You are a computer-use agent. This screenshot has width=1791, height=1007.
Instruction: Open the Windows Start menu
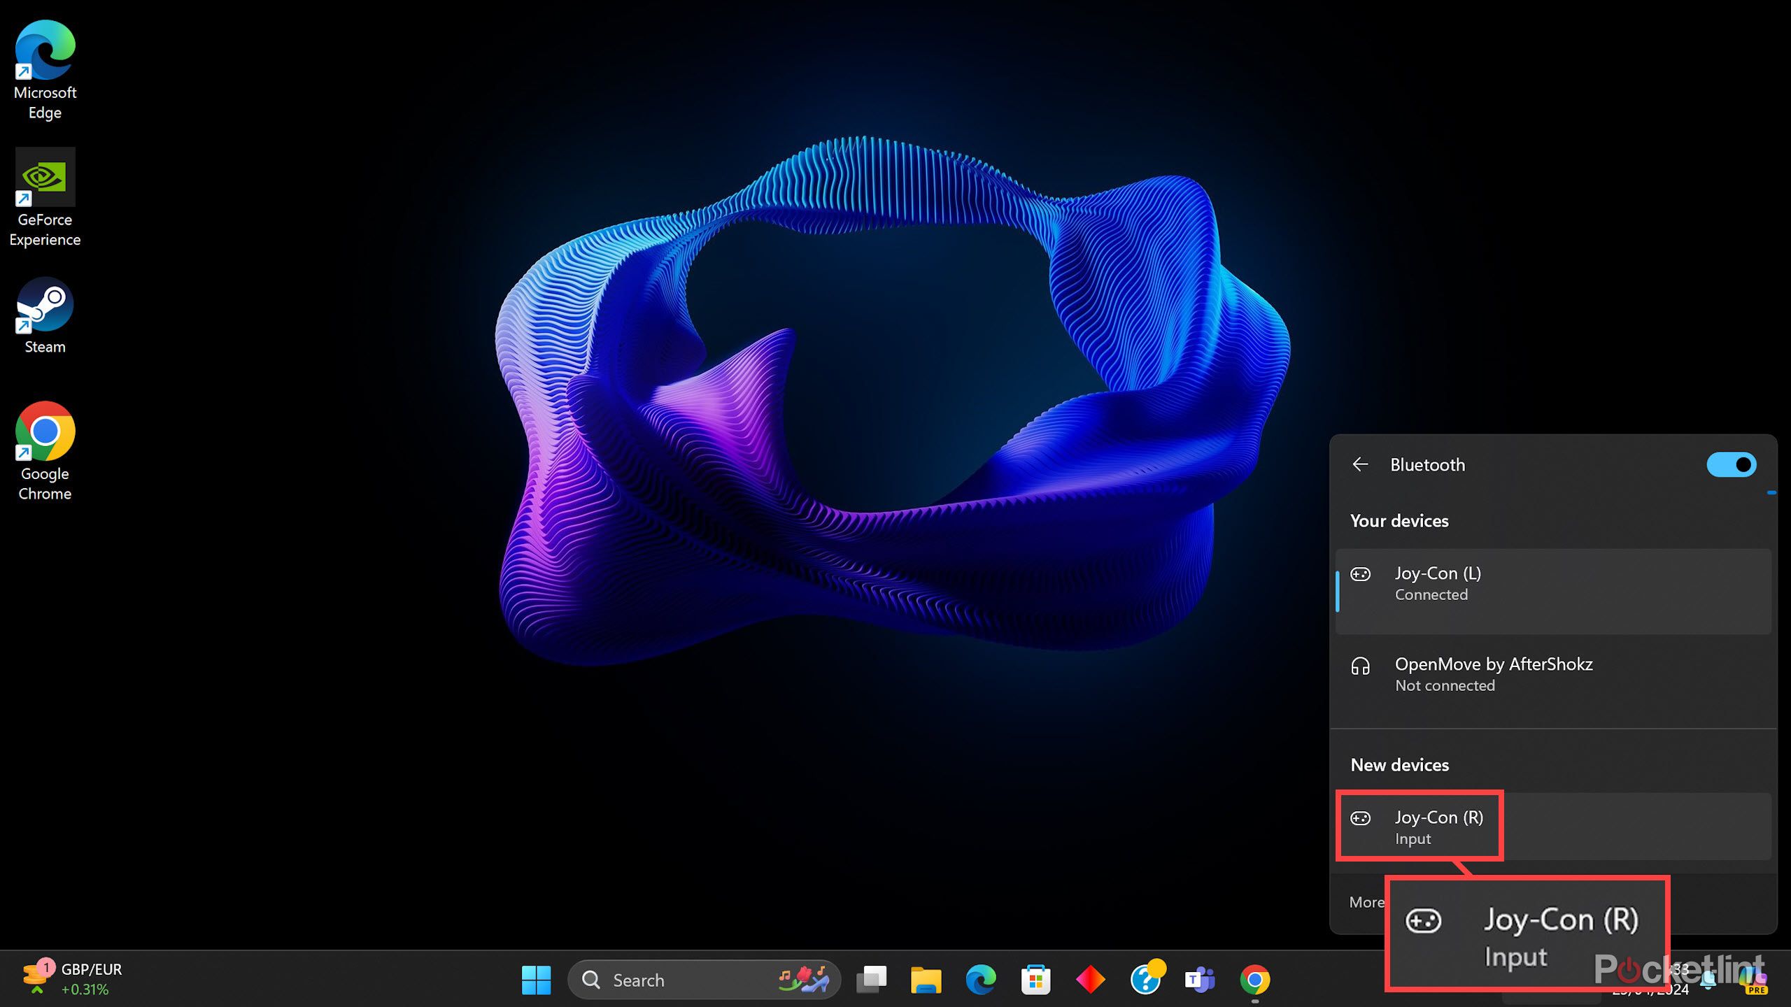[537, 980]
